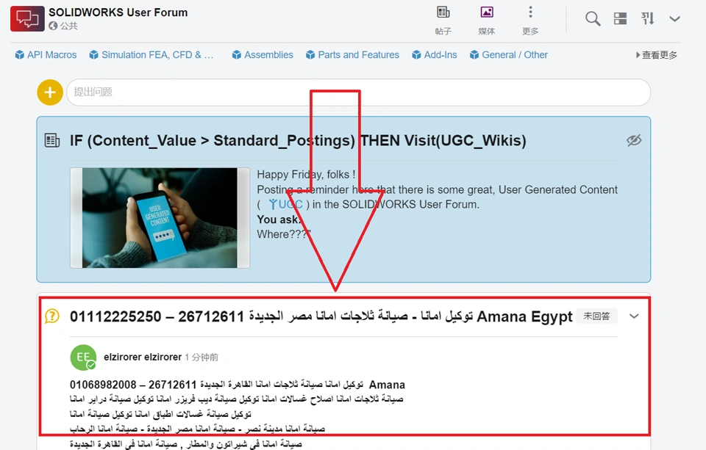Viewport: 706px width, 450px height.
Task: Click the search magnifier icon
Action: tap(593, 18)
